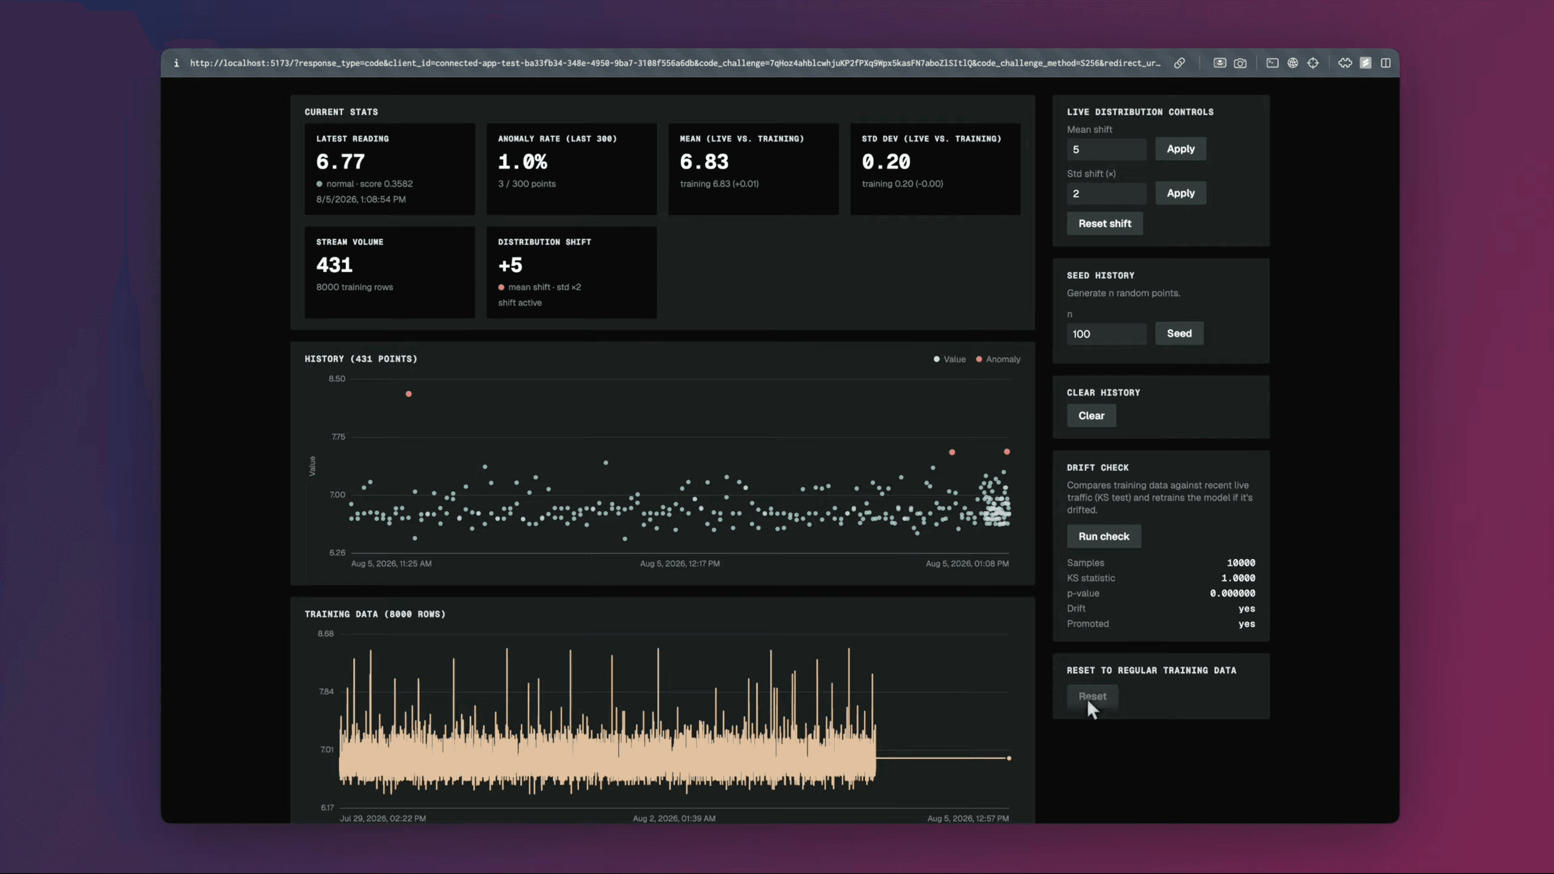Click the Anomaly Rate value 1.0%
This screenshot has height=874, width=1554.
click(523, 162)
